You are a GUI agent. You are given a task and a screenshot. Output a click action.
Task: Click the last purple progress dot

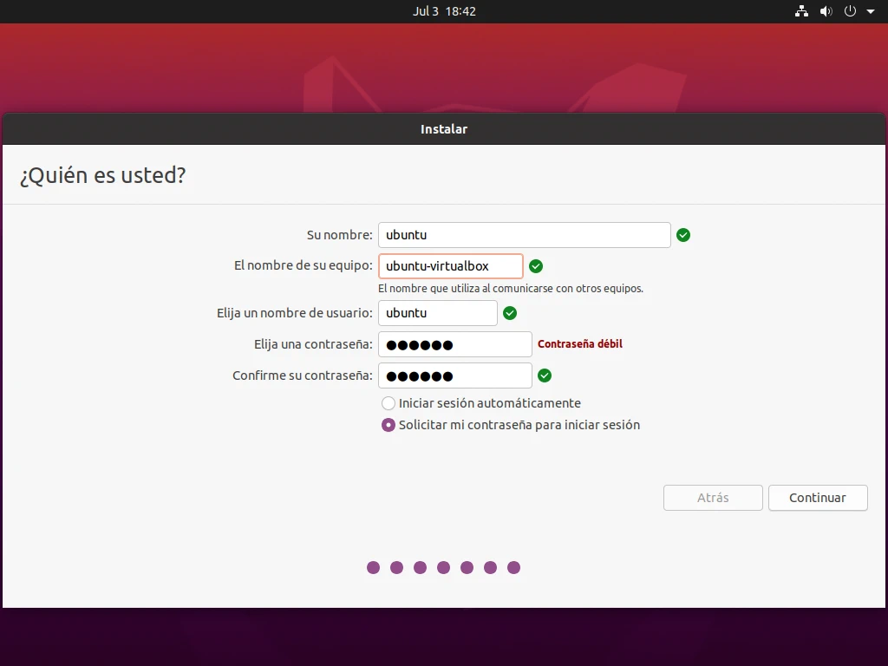(x=513, y=567)
